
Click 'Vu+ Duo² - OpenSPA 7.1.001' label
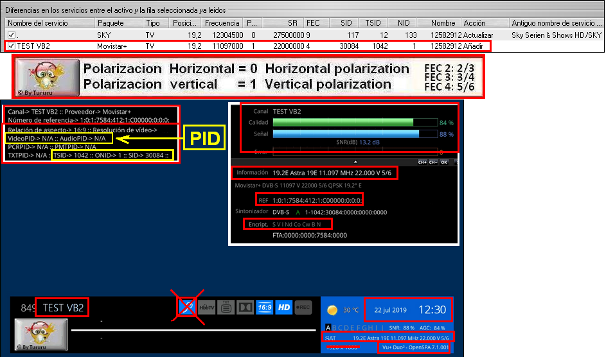point(416,347)
